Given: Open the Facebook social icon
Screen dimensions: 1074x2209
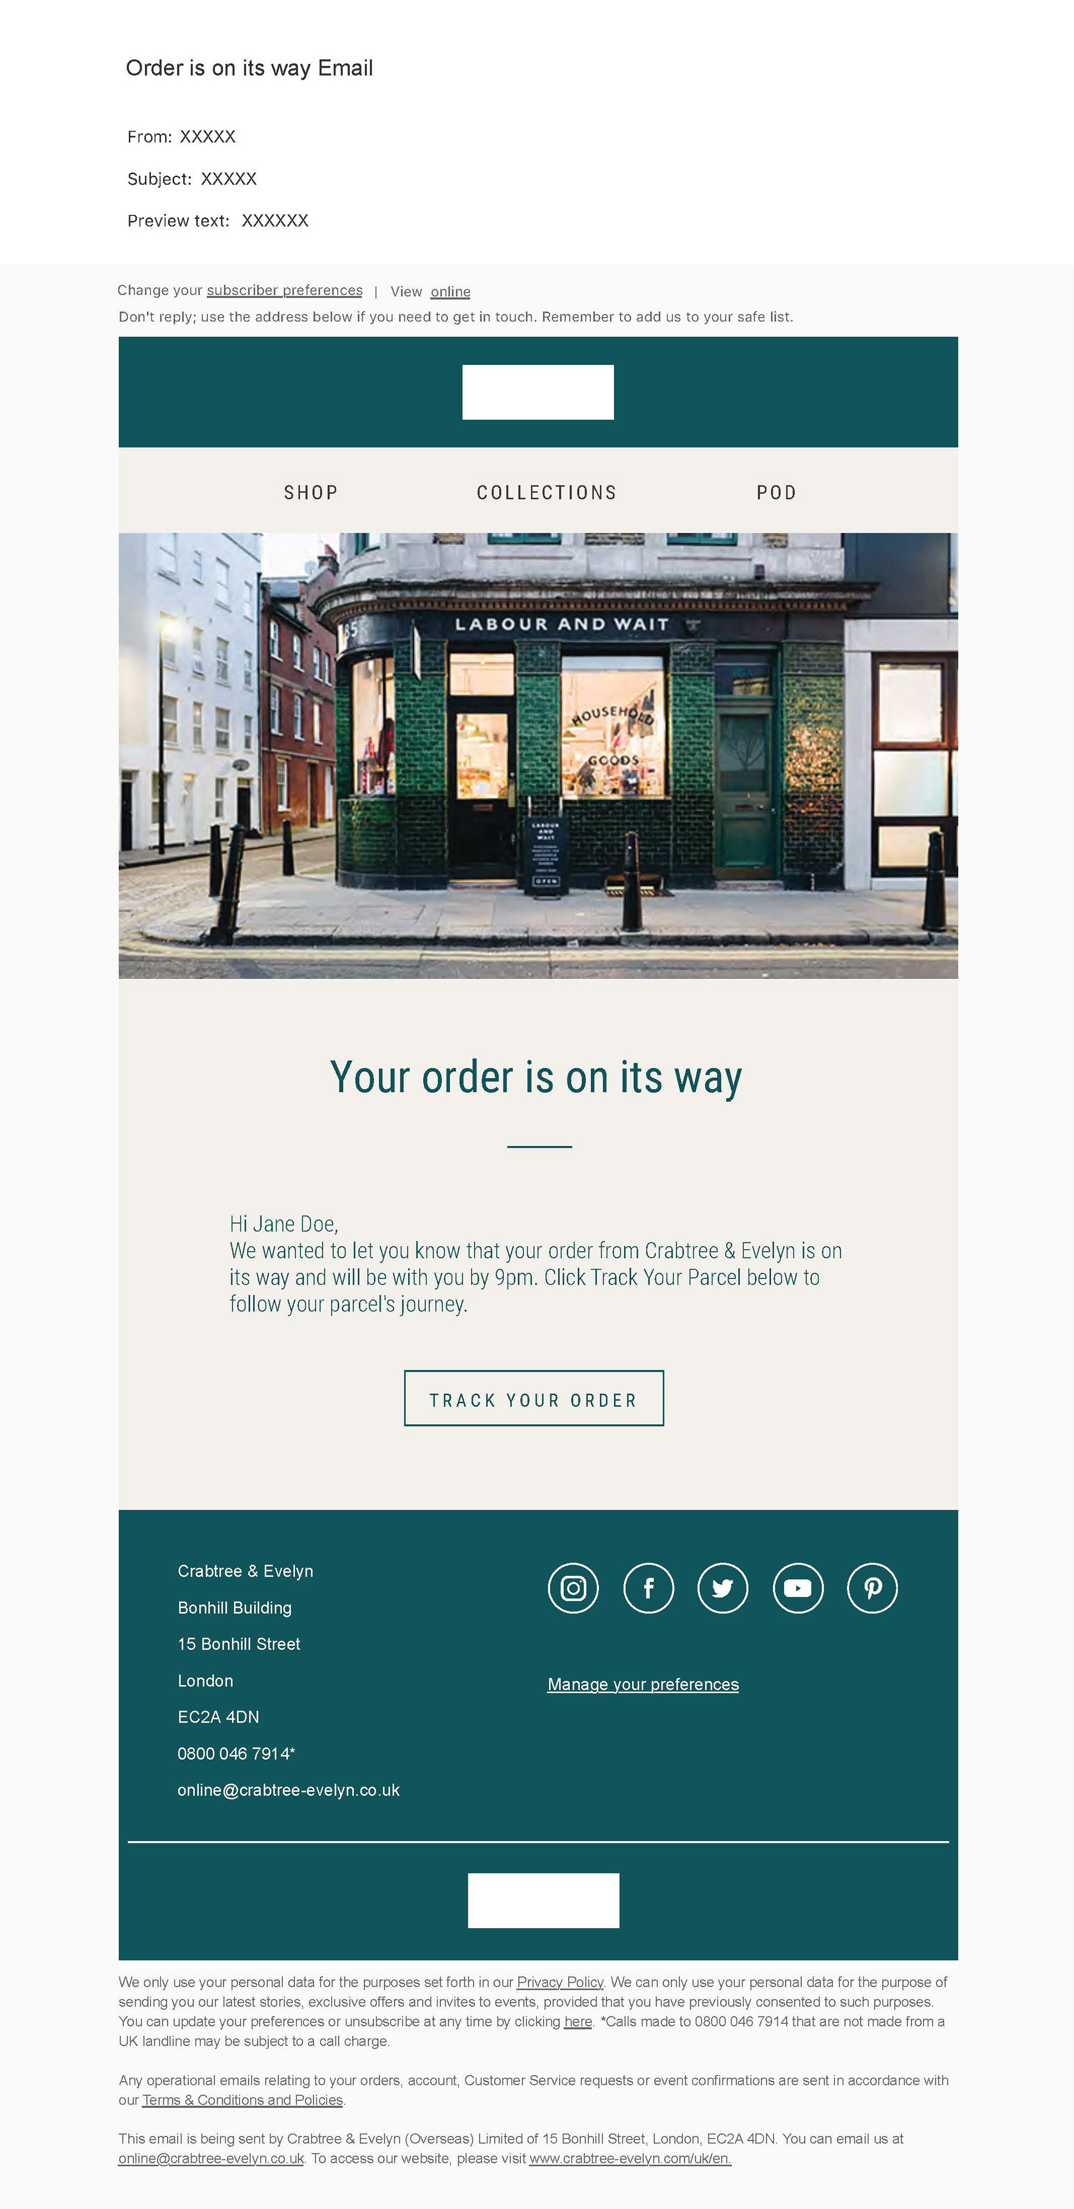Looking at the screenshot, I should click(648, 1588).
